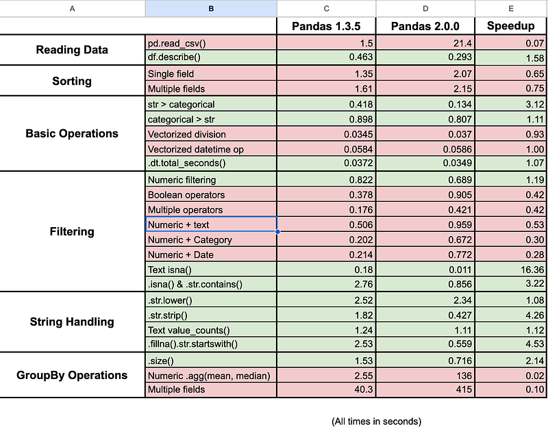Screen dimensions: 548x429
Task: Select the Speedup header cell
Action: coord(511,26)
